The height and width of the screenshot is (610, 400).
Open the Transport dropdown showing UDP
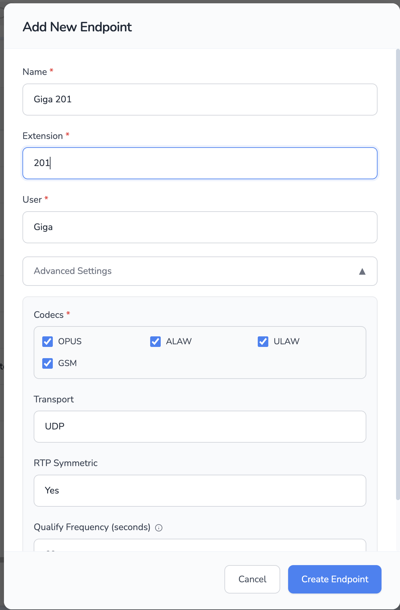click(x=200, y=426)
